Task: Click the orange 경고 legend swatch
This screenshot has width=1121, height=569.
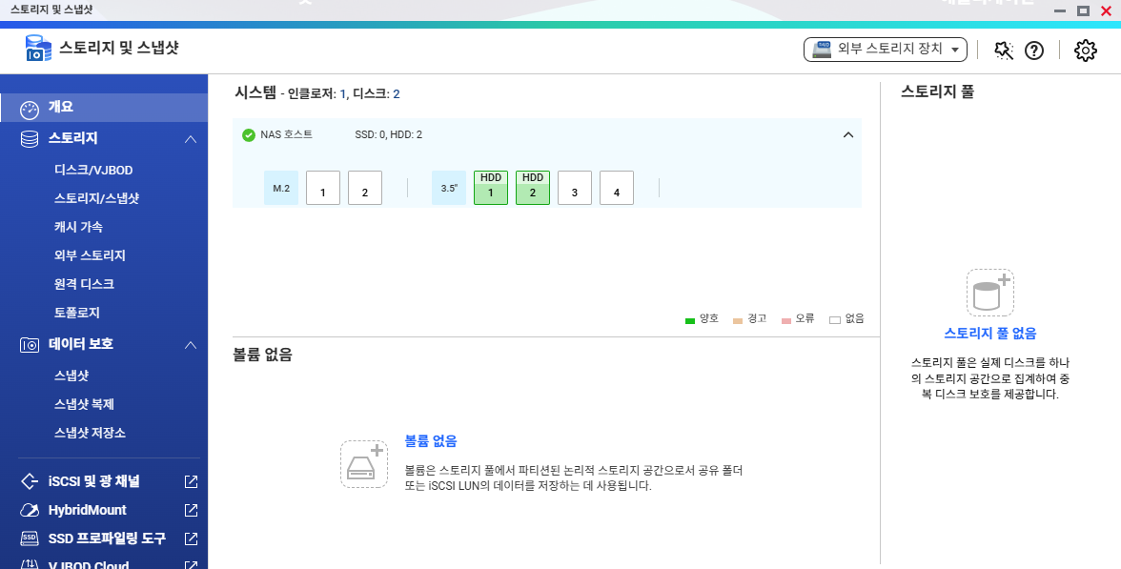Action: pos(738,321)
